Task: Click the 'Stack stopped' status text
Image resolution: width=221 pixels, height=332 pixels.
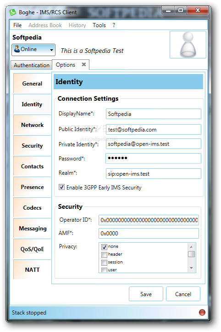Action: [29, 313]
